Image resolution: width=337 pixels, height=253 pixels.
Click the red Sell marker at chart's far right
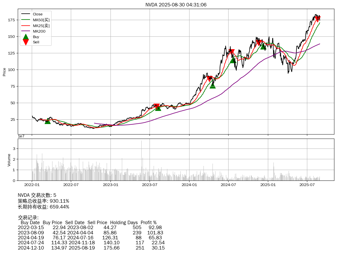pos(318,19)
